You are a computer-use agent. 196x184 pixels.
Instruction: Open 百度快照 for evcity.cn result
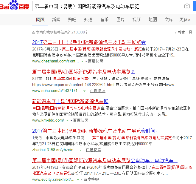click(91, 180)
